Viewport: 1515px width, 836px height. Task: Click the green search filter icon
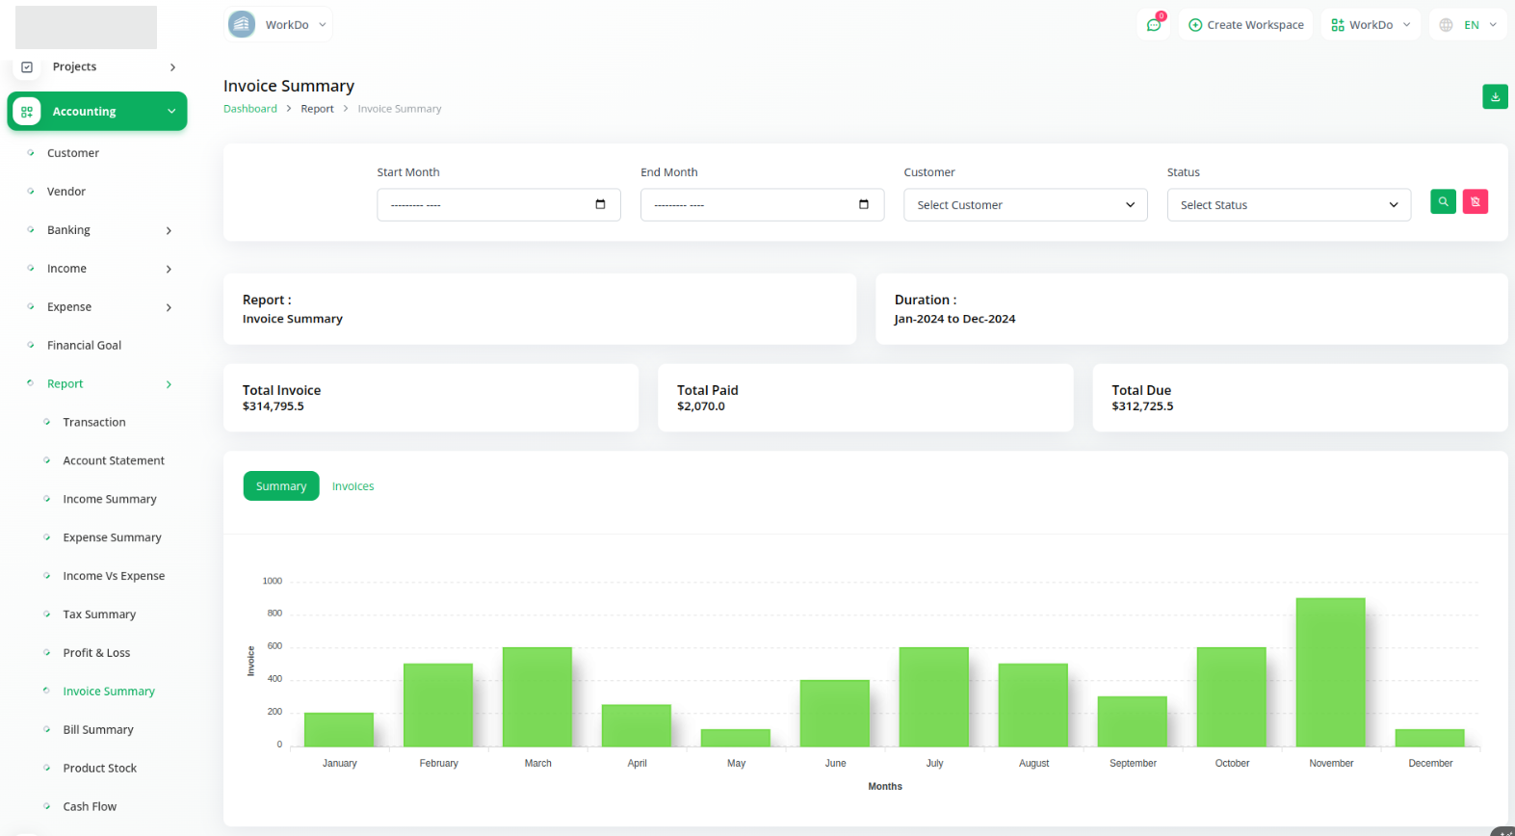click(1443, 202)
